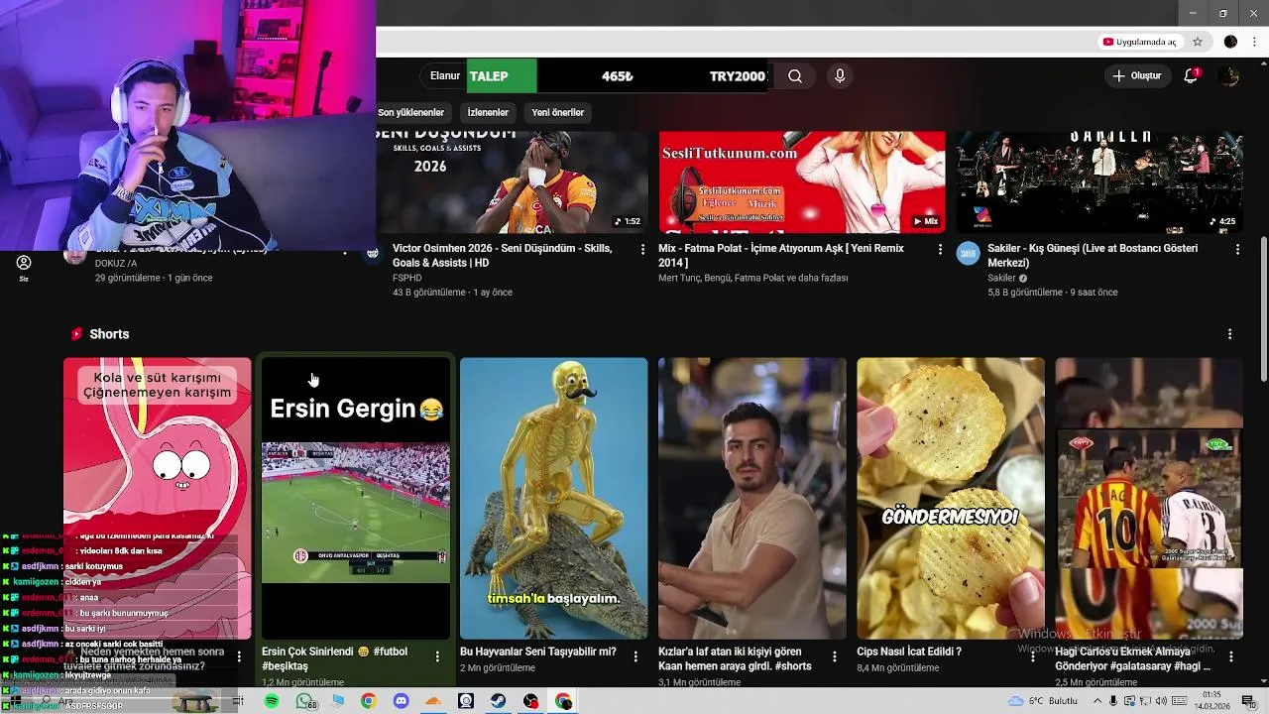Click the Oluştur create button

pos(1137,76)
